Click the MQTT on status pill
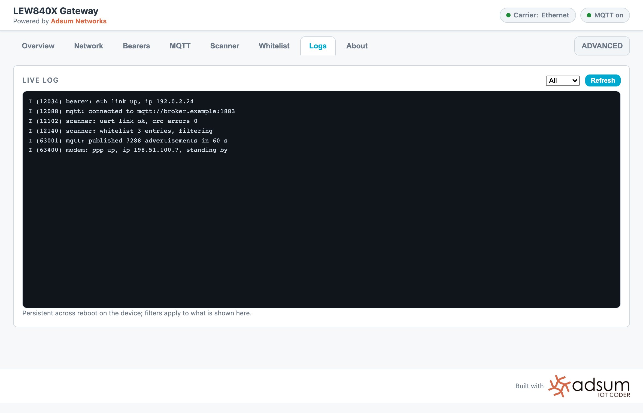Image resolution: width=643 pixels, height=413 pixels. click(x=605, y=15)
